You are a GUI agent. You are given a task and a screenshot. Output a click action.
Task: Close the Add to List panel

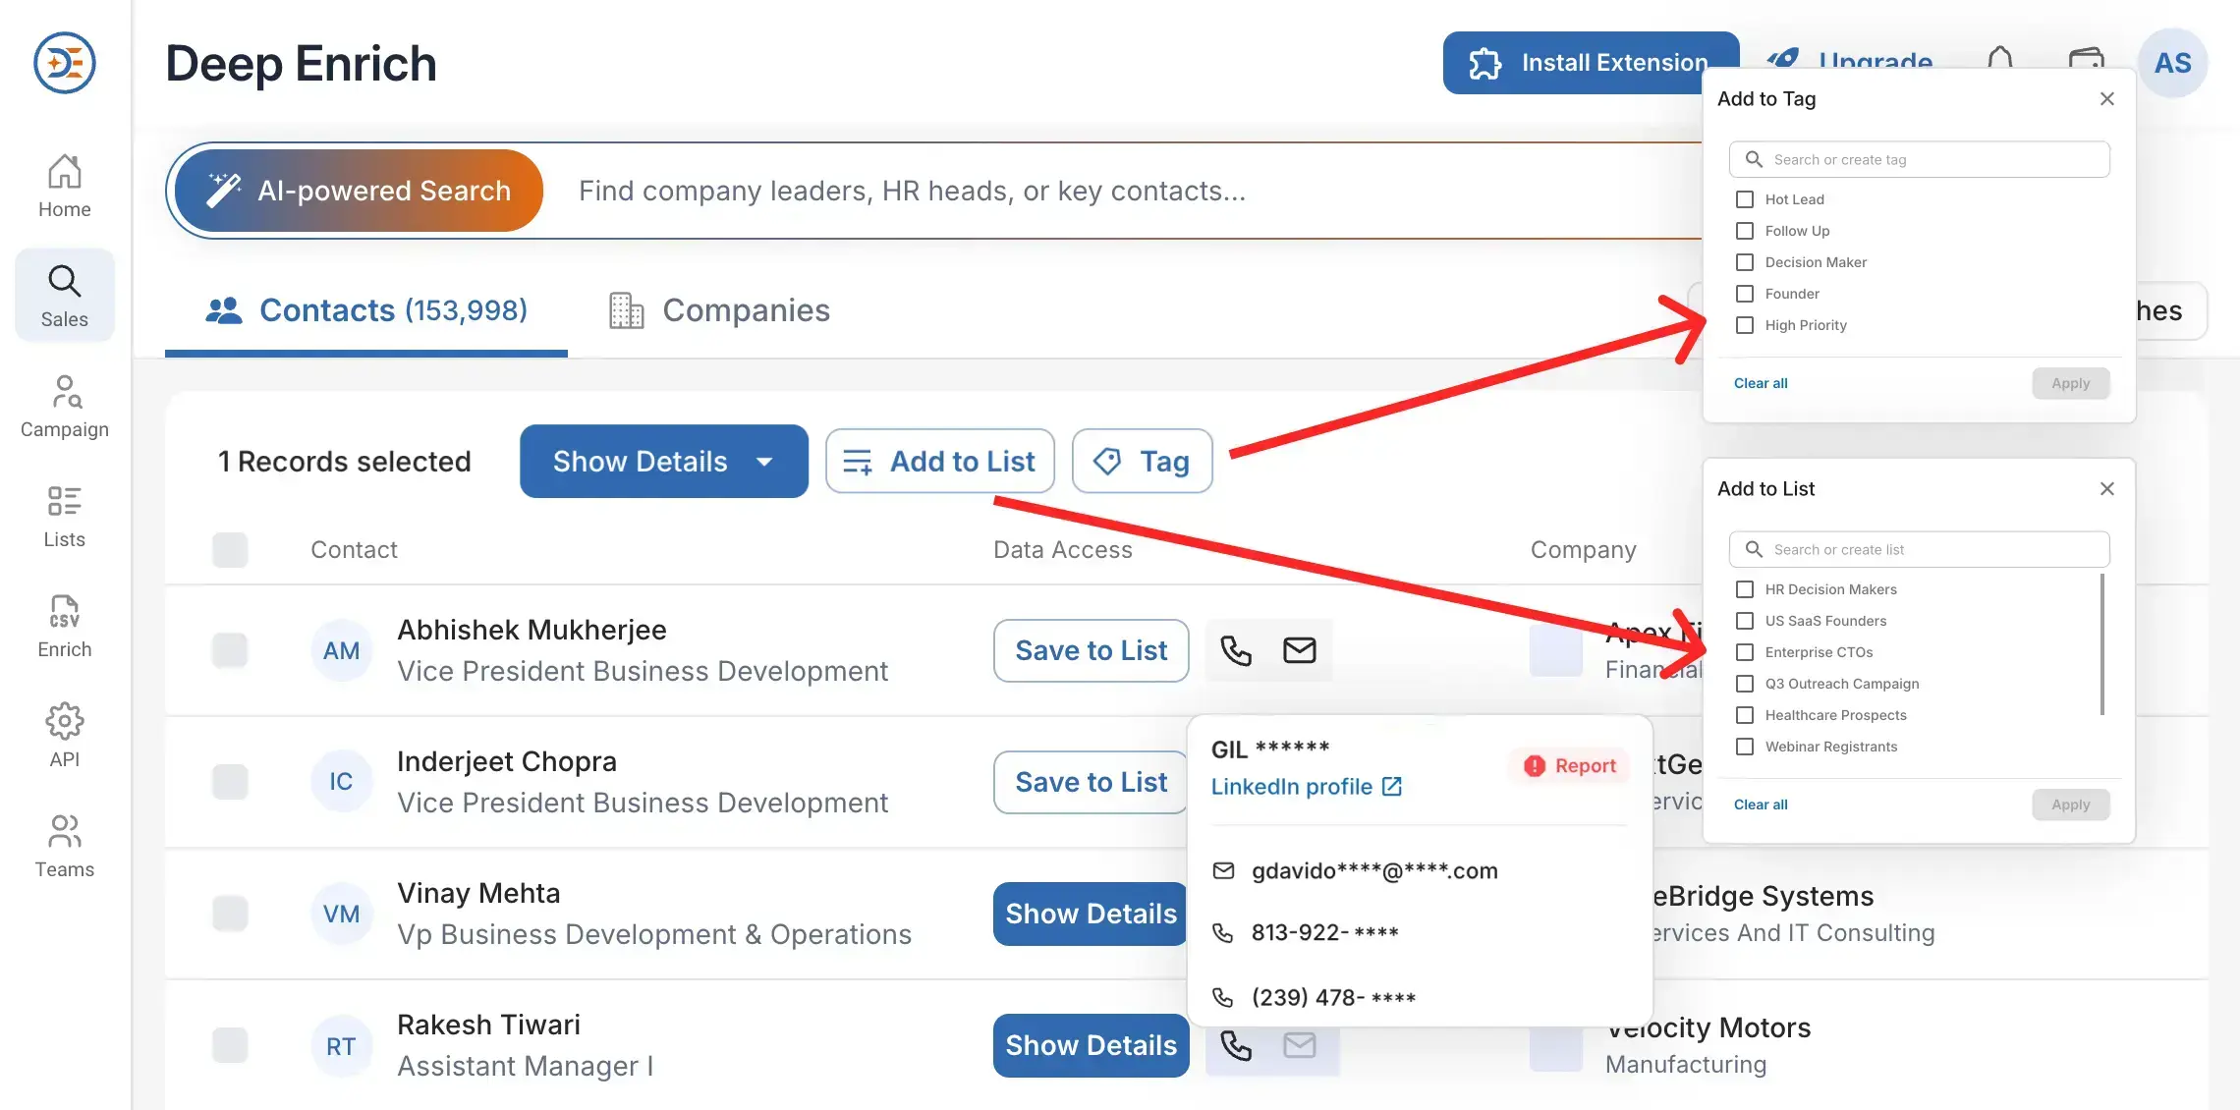pyautogui.click(x=2107, y=488)
